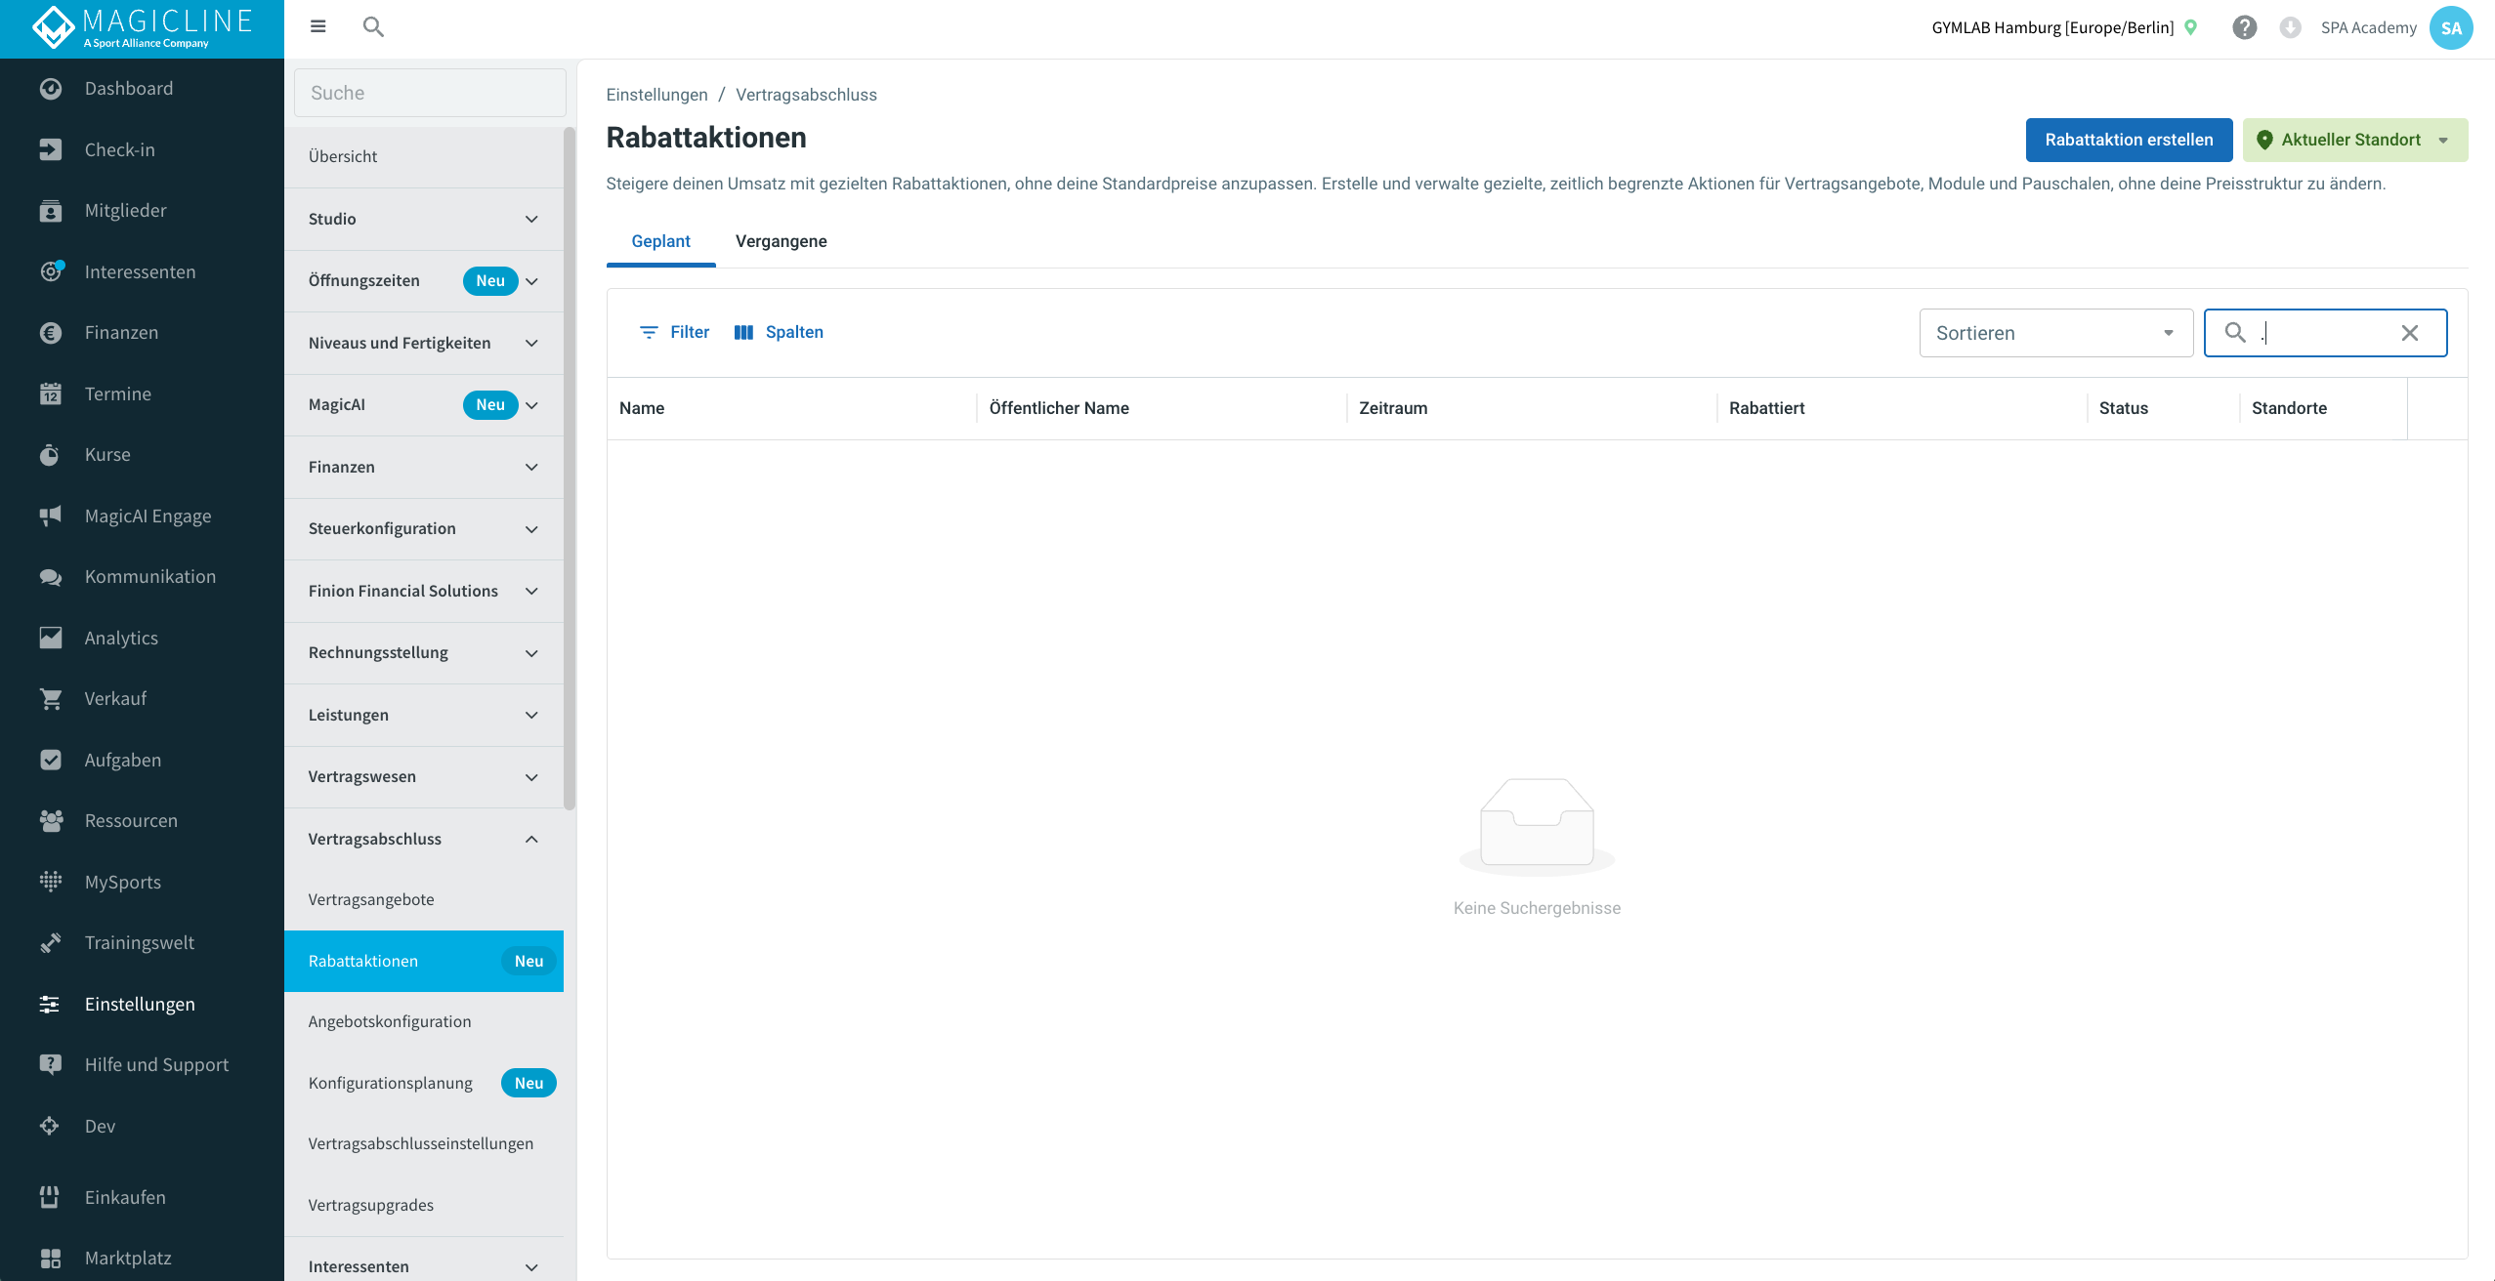This screenshot has width=2495, height=1281.
Task: Open Mitglieder section
Action: click(x=142, y=211)
